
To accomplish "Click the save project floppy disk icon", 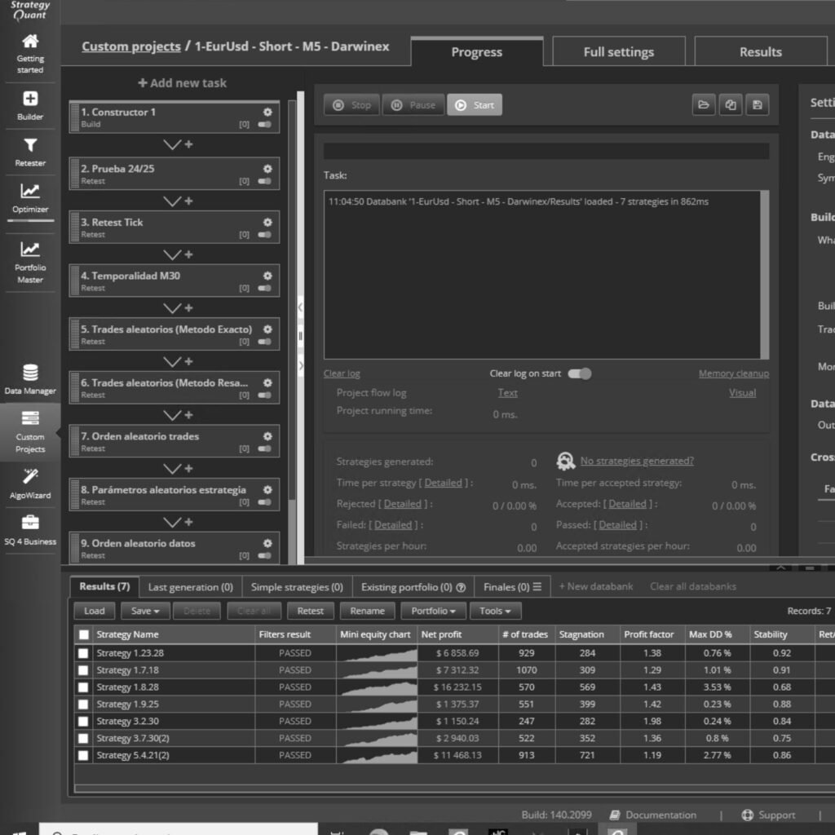I will pos(757,105).
